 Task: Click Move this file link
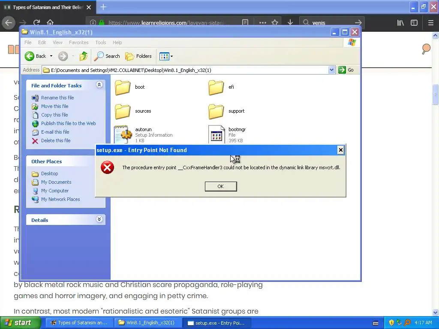click(54, 106)
